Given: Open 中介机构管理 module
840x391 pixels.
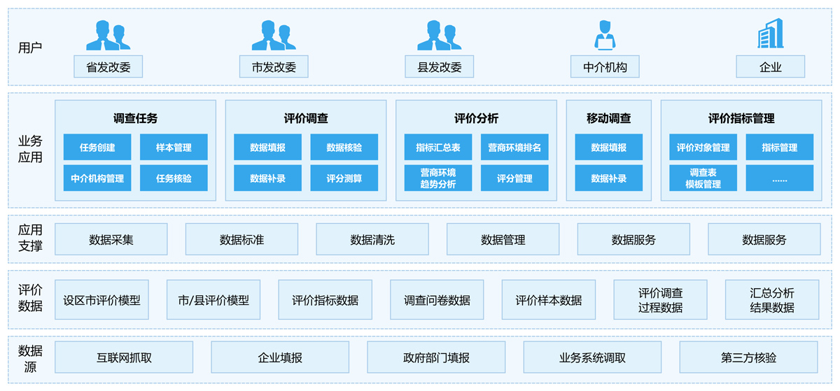Looking at the screenshot, I should coord(97,178).
